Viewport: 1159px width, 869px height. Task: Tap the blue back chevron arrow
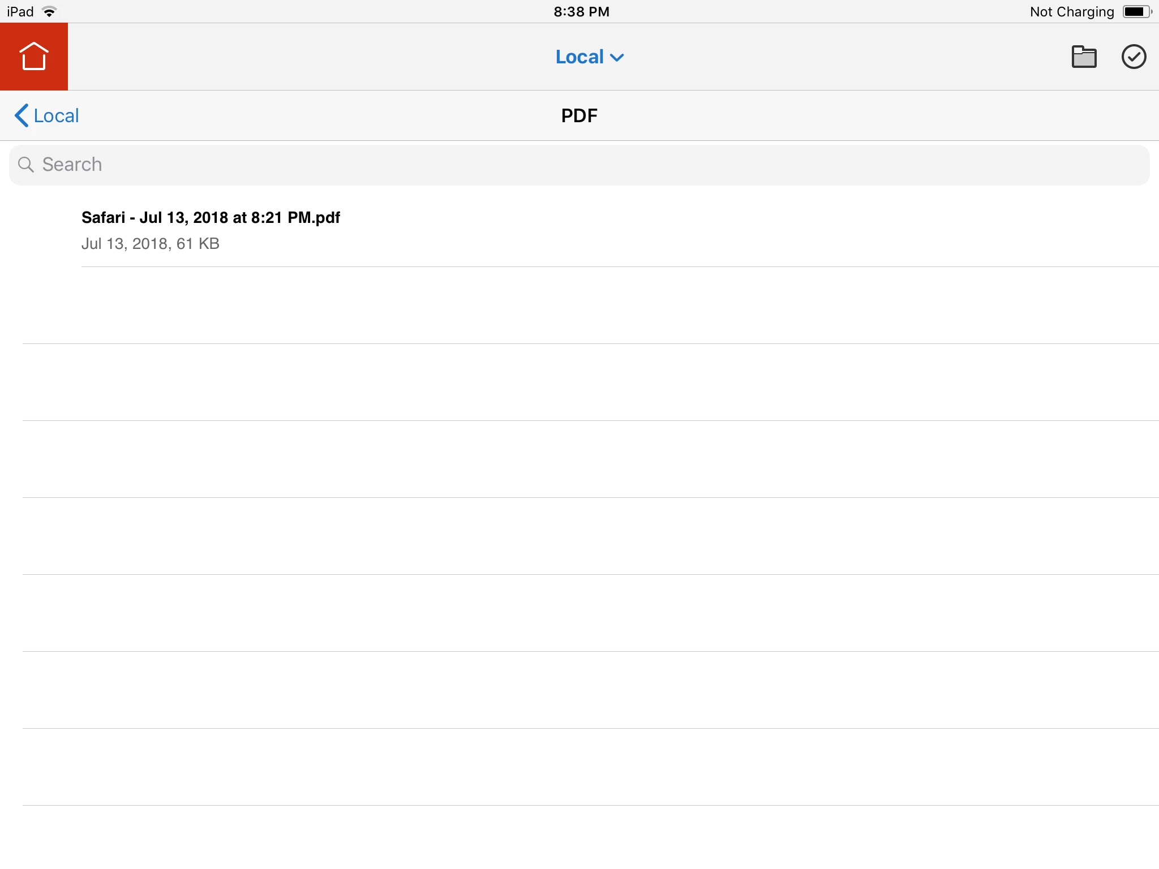coord(22,115)
